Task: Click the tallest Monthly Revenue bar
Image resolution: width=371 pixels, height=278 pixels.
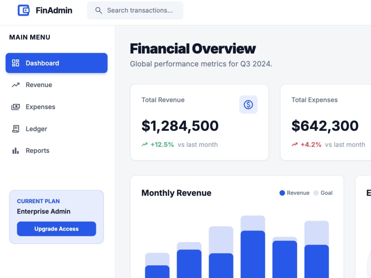Action: 253,247
